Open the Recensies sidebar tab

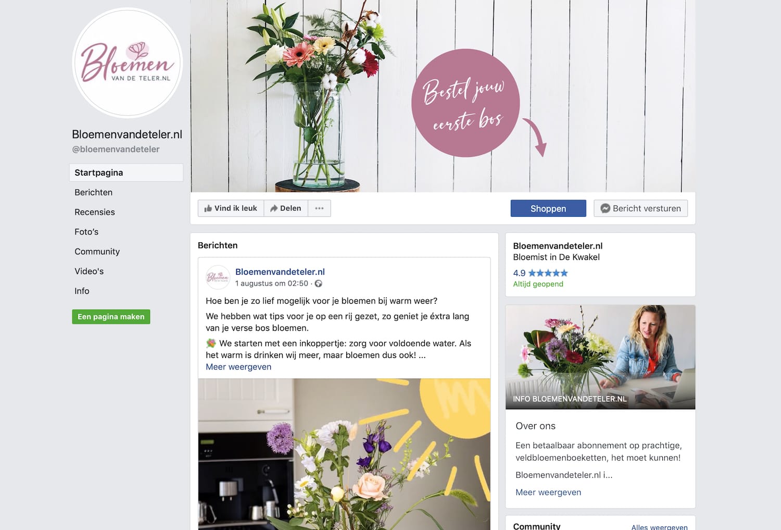tap(95, 212)
